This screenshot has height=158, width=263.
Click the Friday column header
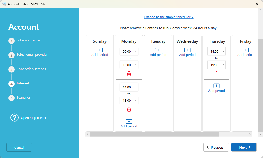pos(246,41)
